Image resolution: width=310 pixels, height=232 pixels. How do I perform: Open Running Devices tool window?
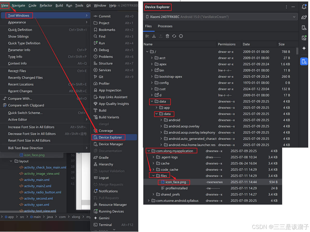pyautogui.click(x=114, y=211)
